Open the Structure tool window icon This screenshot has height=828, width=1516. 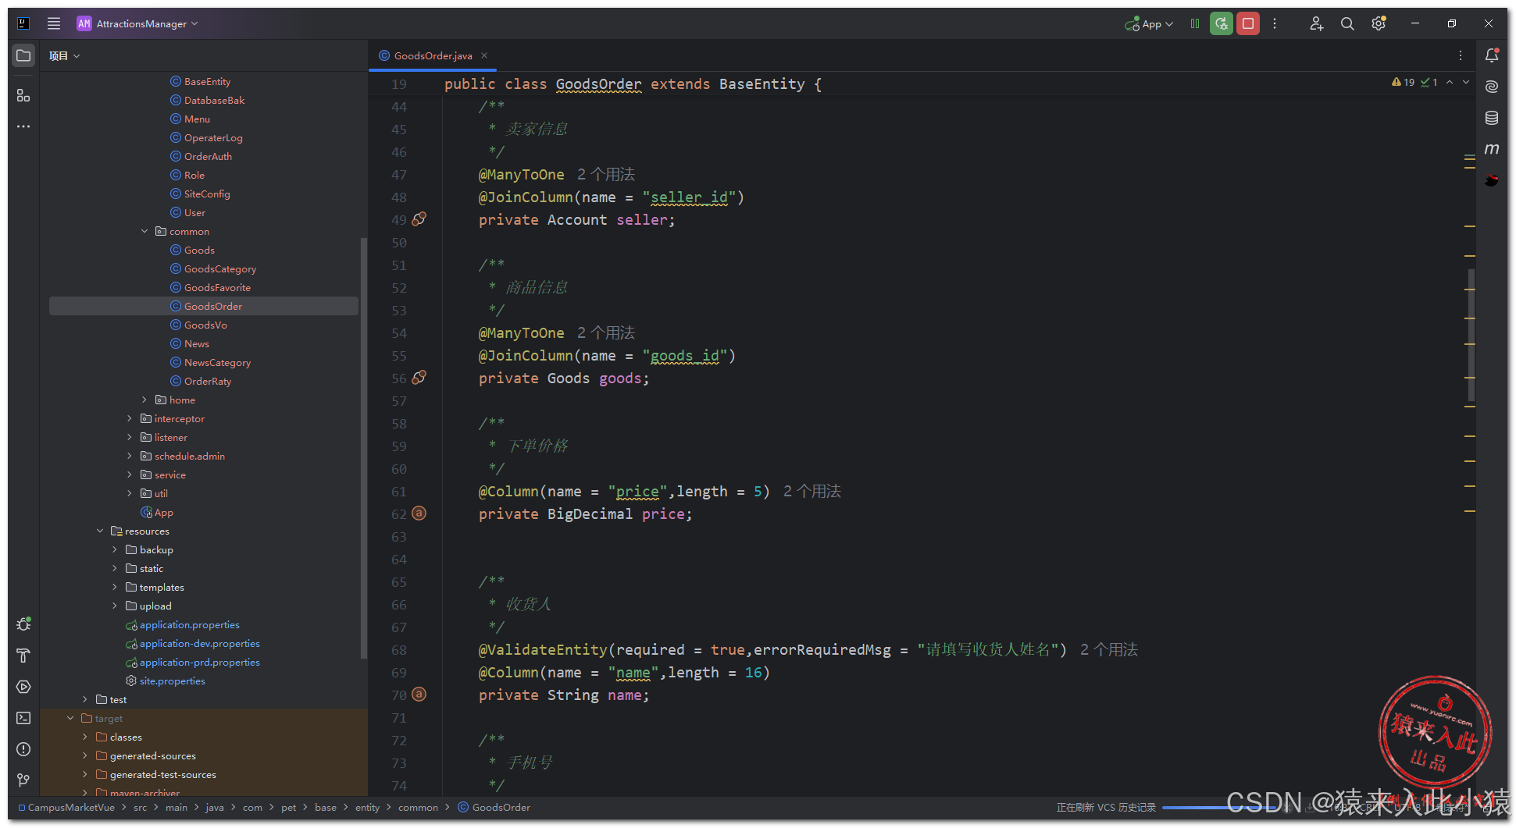point(23,95)
